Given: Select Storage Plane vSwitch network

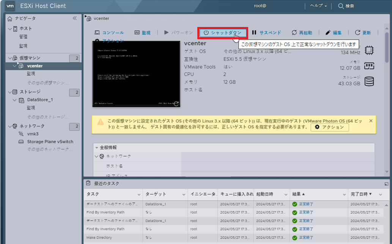Looking at the screenshot, I should click(x=50, y=142).
